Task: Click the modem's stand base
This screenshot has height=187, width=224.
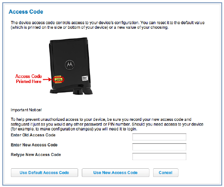Action: [x=71, y=90]
